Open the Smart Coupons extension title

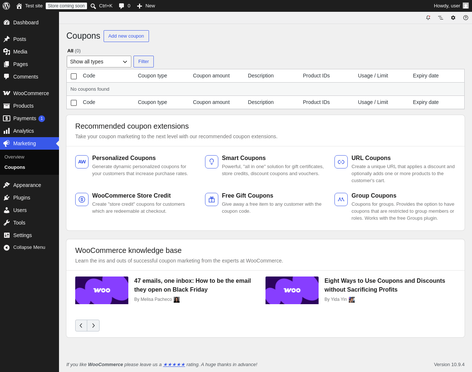(x=244, y=158)
